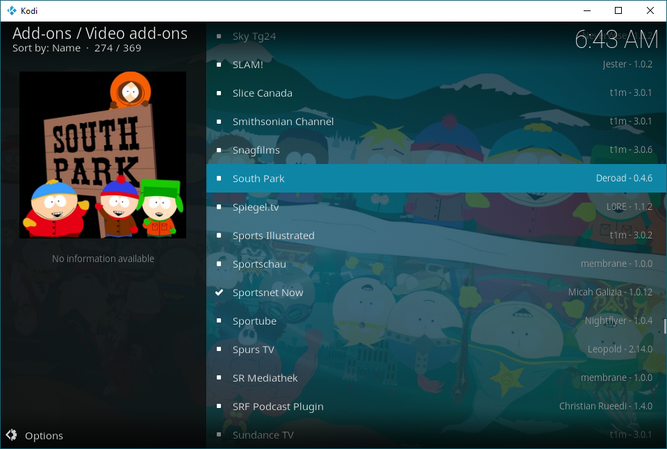This screenshot has height=449, width=667.
Task: Select the Sundance TV add-on
Action: click(x=436, y=434)
